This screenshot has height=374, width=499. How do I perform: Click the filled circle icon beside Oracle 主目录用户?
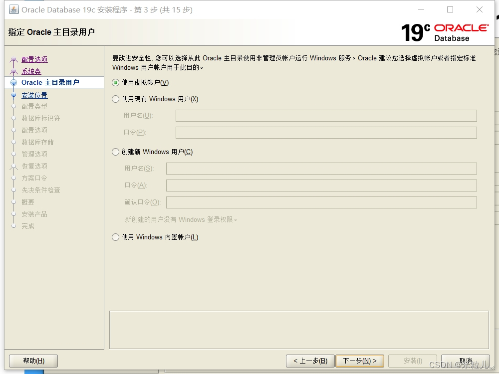click(x=13, y=82)
